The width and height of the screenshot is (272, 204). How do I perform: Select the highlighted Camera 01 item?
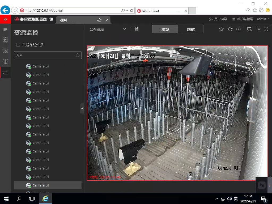point(41,185)
